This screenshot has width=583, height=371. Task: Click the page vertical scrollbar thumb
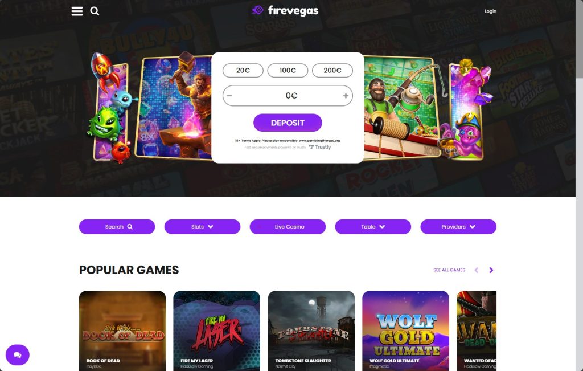pos(579,39)
